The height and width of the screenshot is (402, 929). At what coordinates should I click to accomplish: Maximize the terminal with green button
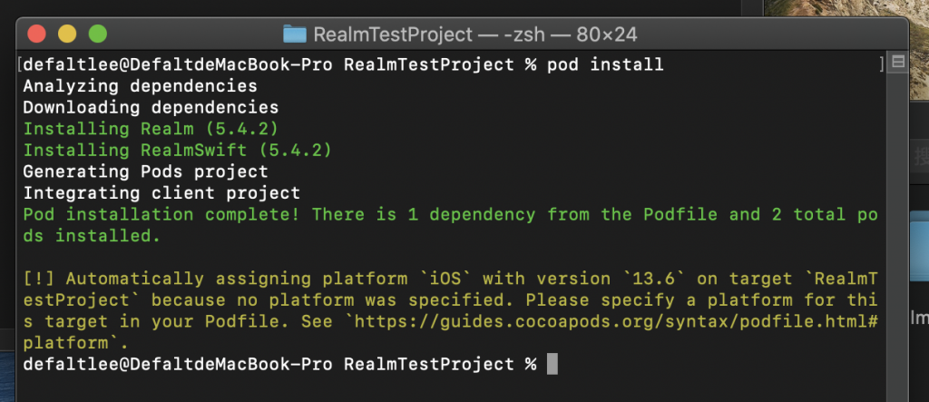click(98, 34)
